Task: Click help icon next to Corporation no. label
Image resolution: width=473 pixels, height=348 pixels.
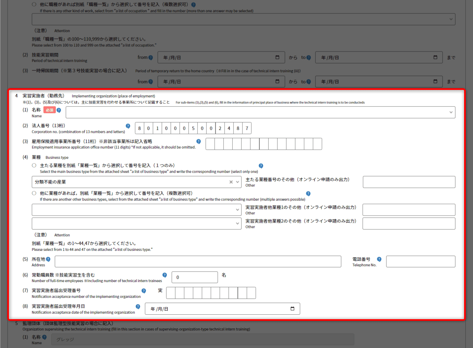Action: [128, 126]
